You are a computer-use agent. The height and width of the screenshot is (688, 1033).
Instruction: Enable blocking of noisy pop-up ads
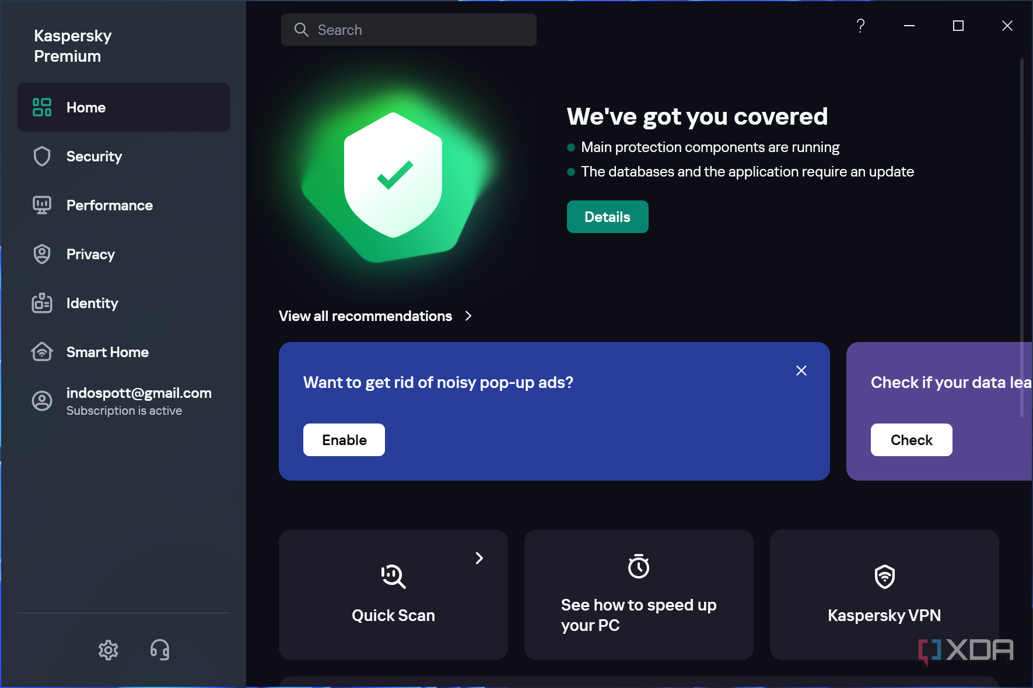pos(344,440)
